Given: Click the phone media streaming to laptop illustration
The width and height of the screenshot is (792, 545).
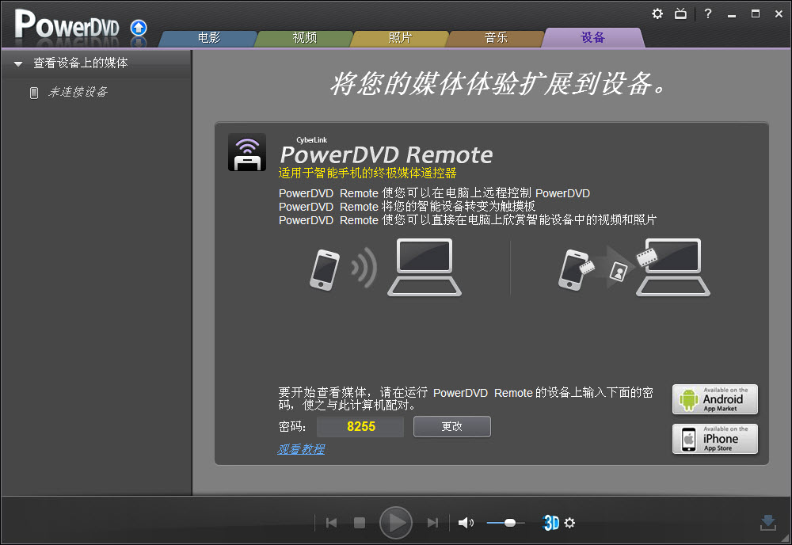Looking at the screenshot, I should pyautogui.click(x=634, y=267).
